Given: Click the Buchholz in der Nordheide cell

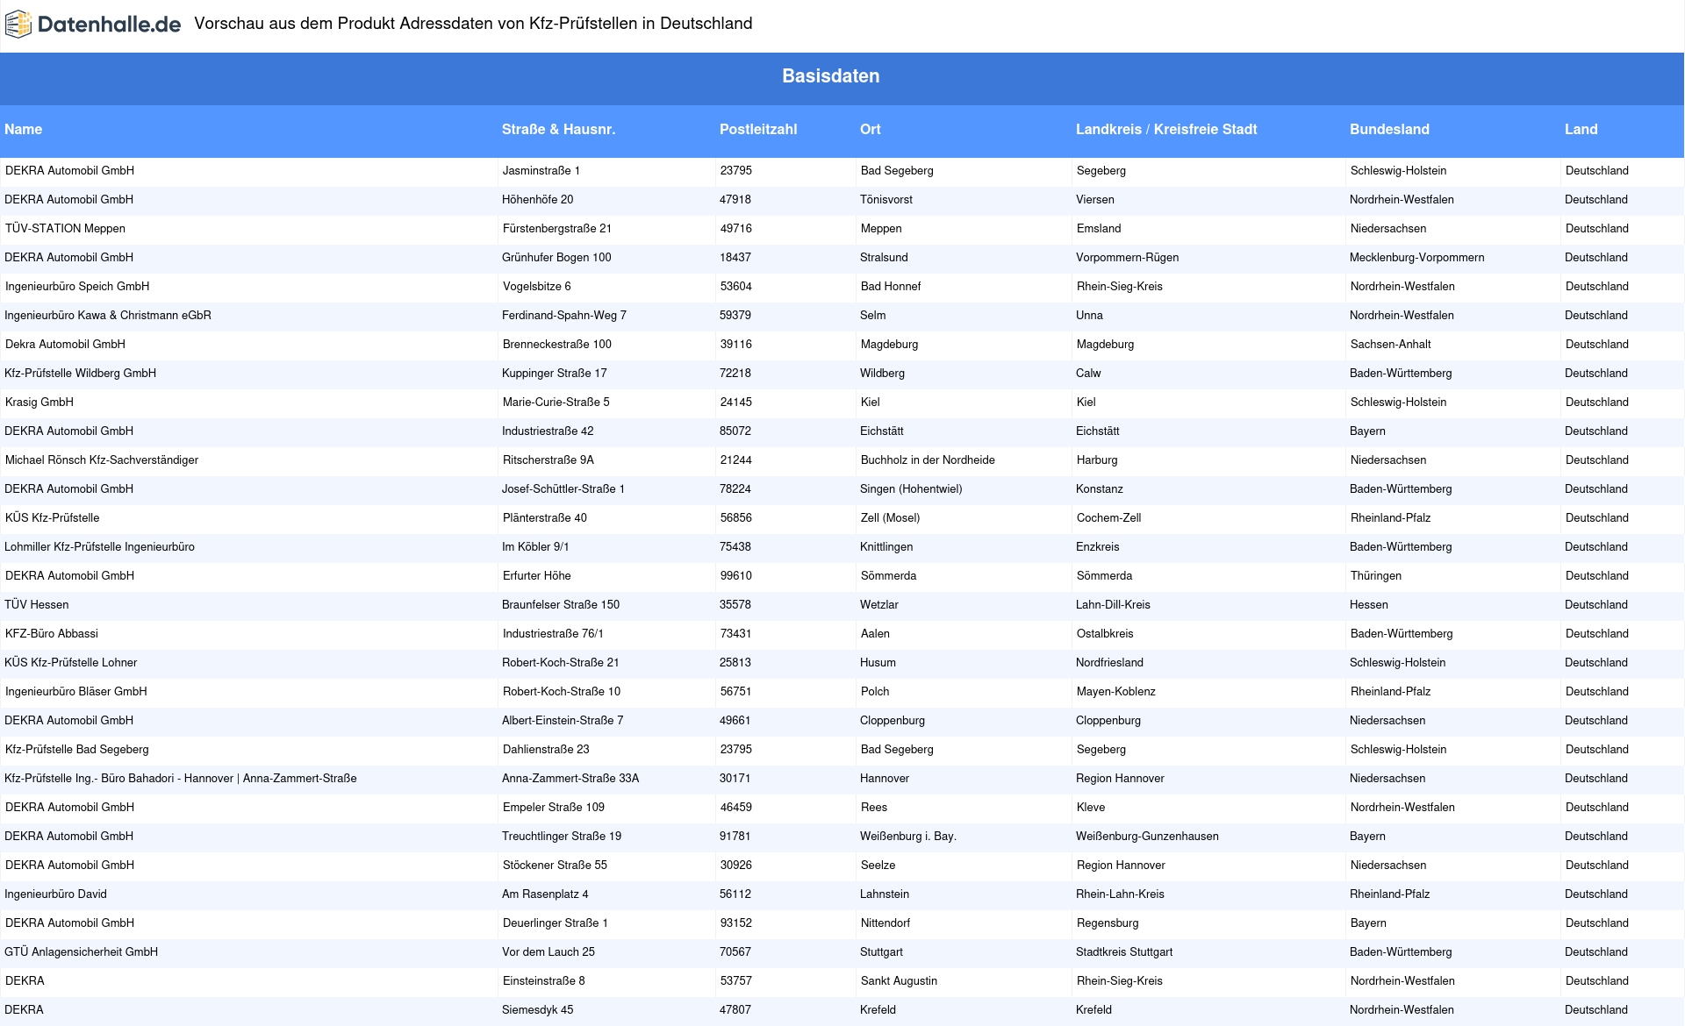Looking at the screenshot, I should pos(928,460).
